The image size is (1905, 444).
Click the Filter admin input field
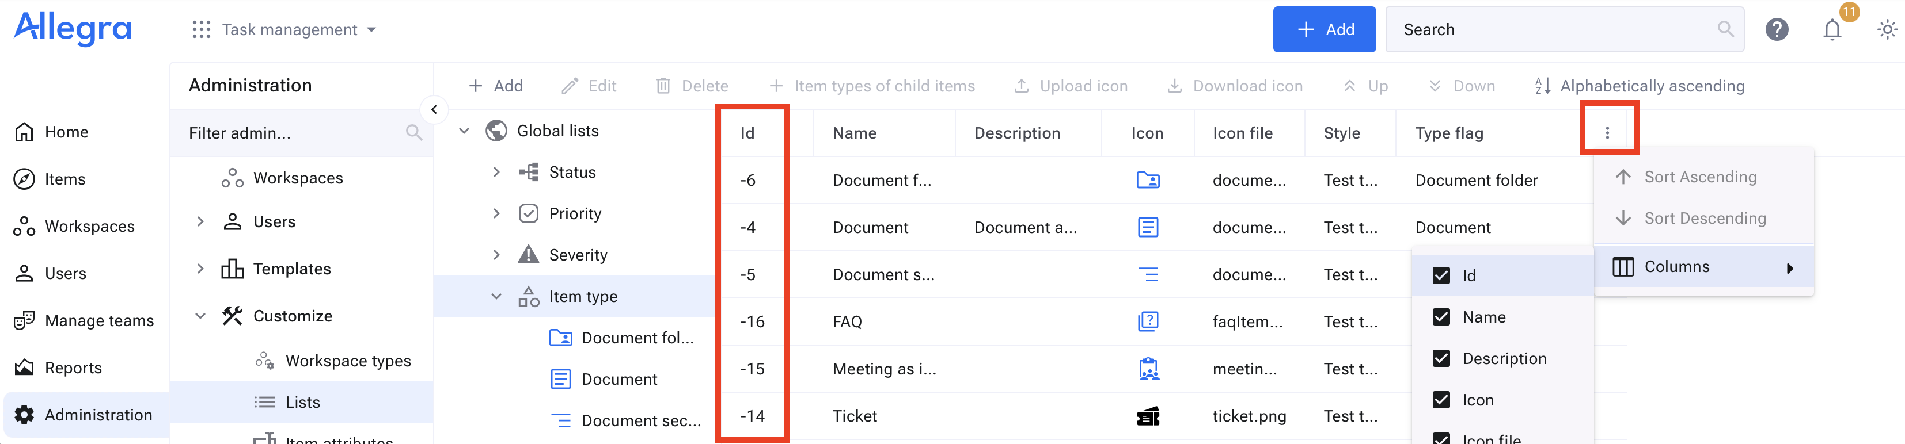pos(302,133)
